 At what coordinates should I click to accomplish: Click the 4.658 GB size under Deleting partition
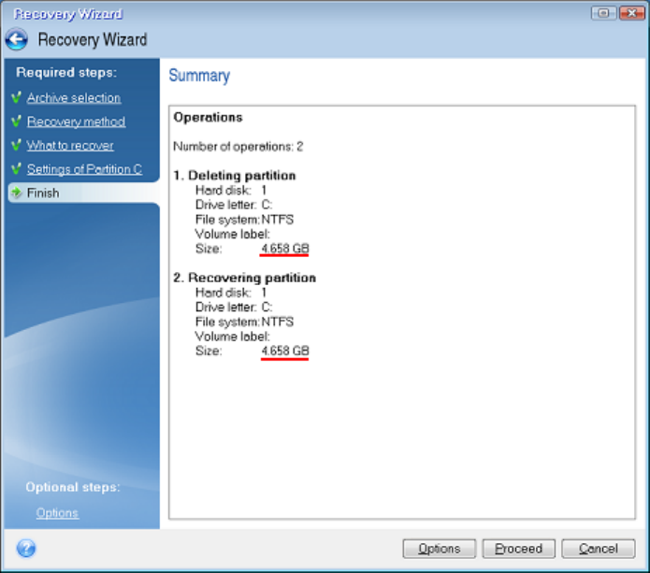coord(285,249)
